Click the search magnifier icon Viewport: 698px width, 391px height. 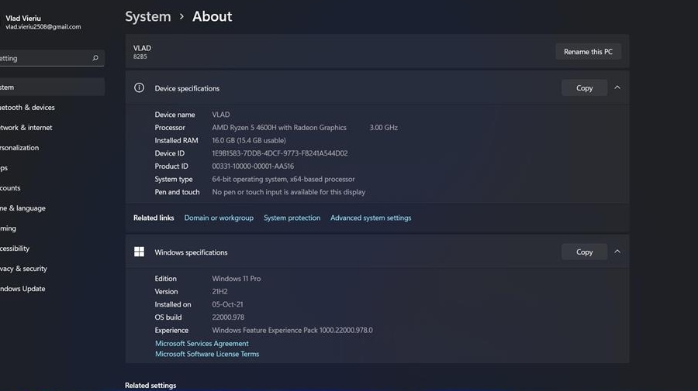pos(95,58)
